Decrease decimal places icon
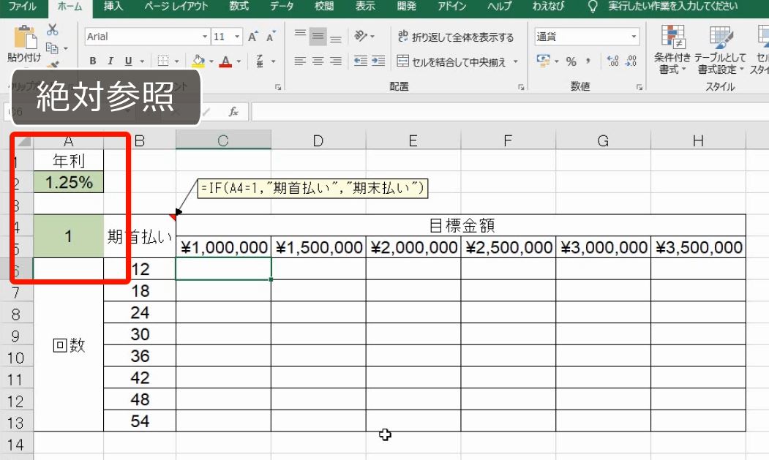This screenshot has width=769, height=460. (x=631, y=61)
